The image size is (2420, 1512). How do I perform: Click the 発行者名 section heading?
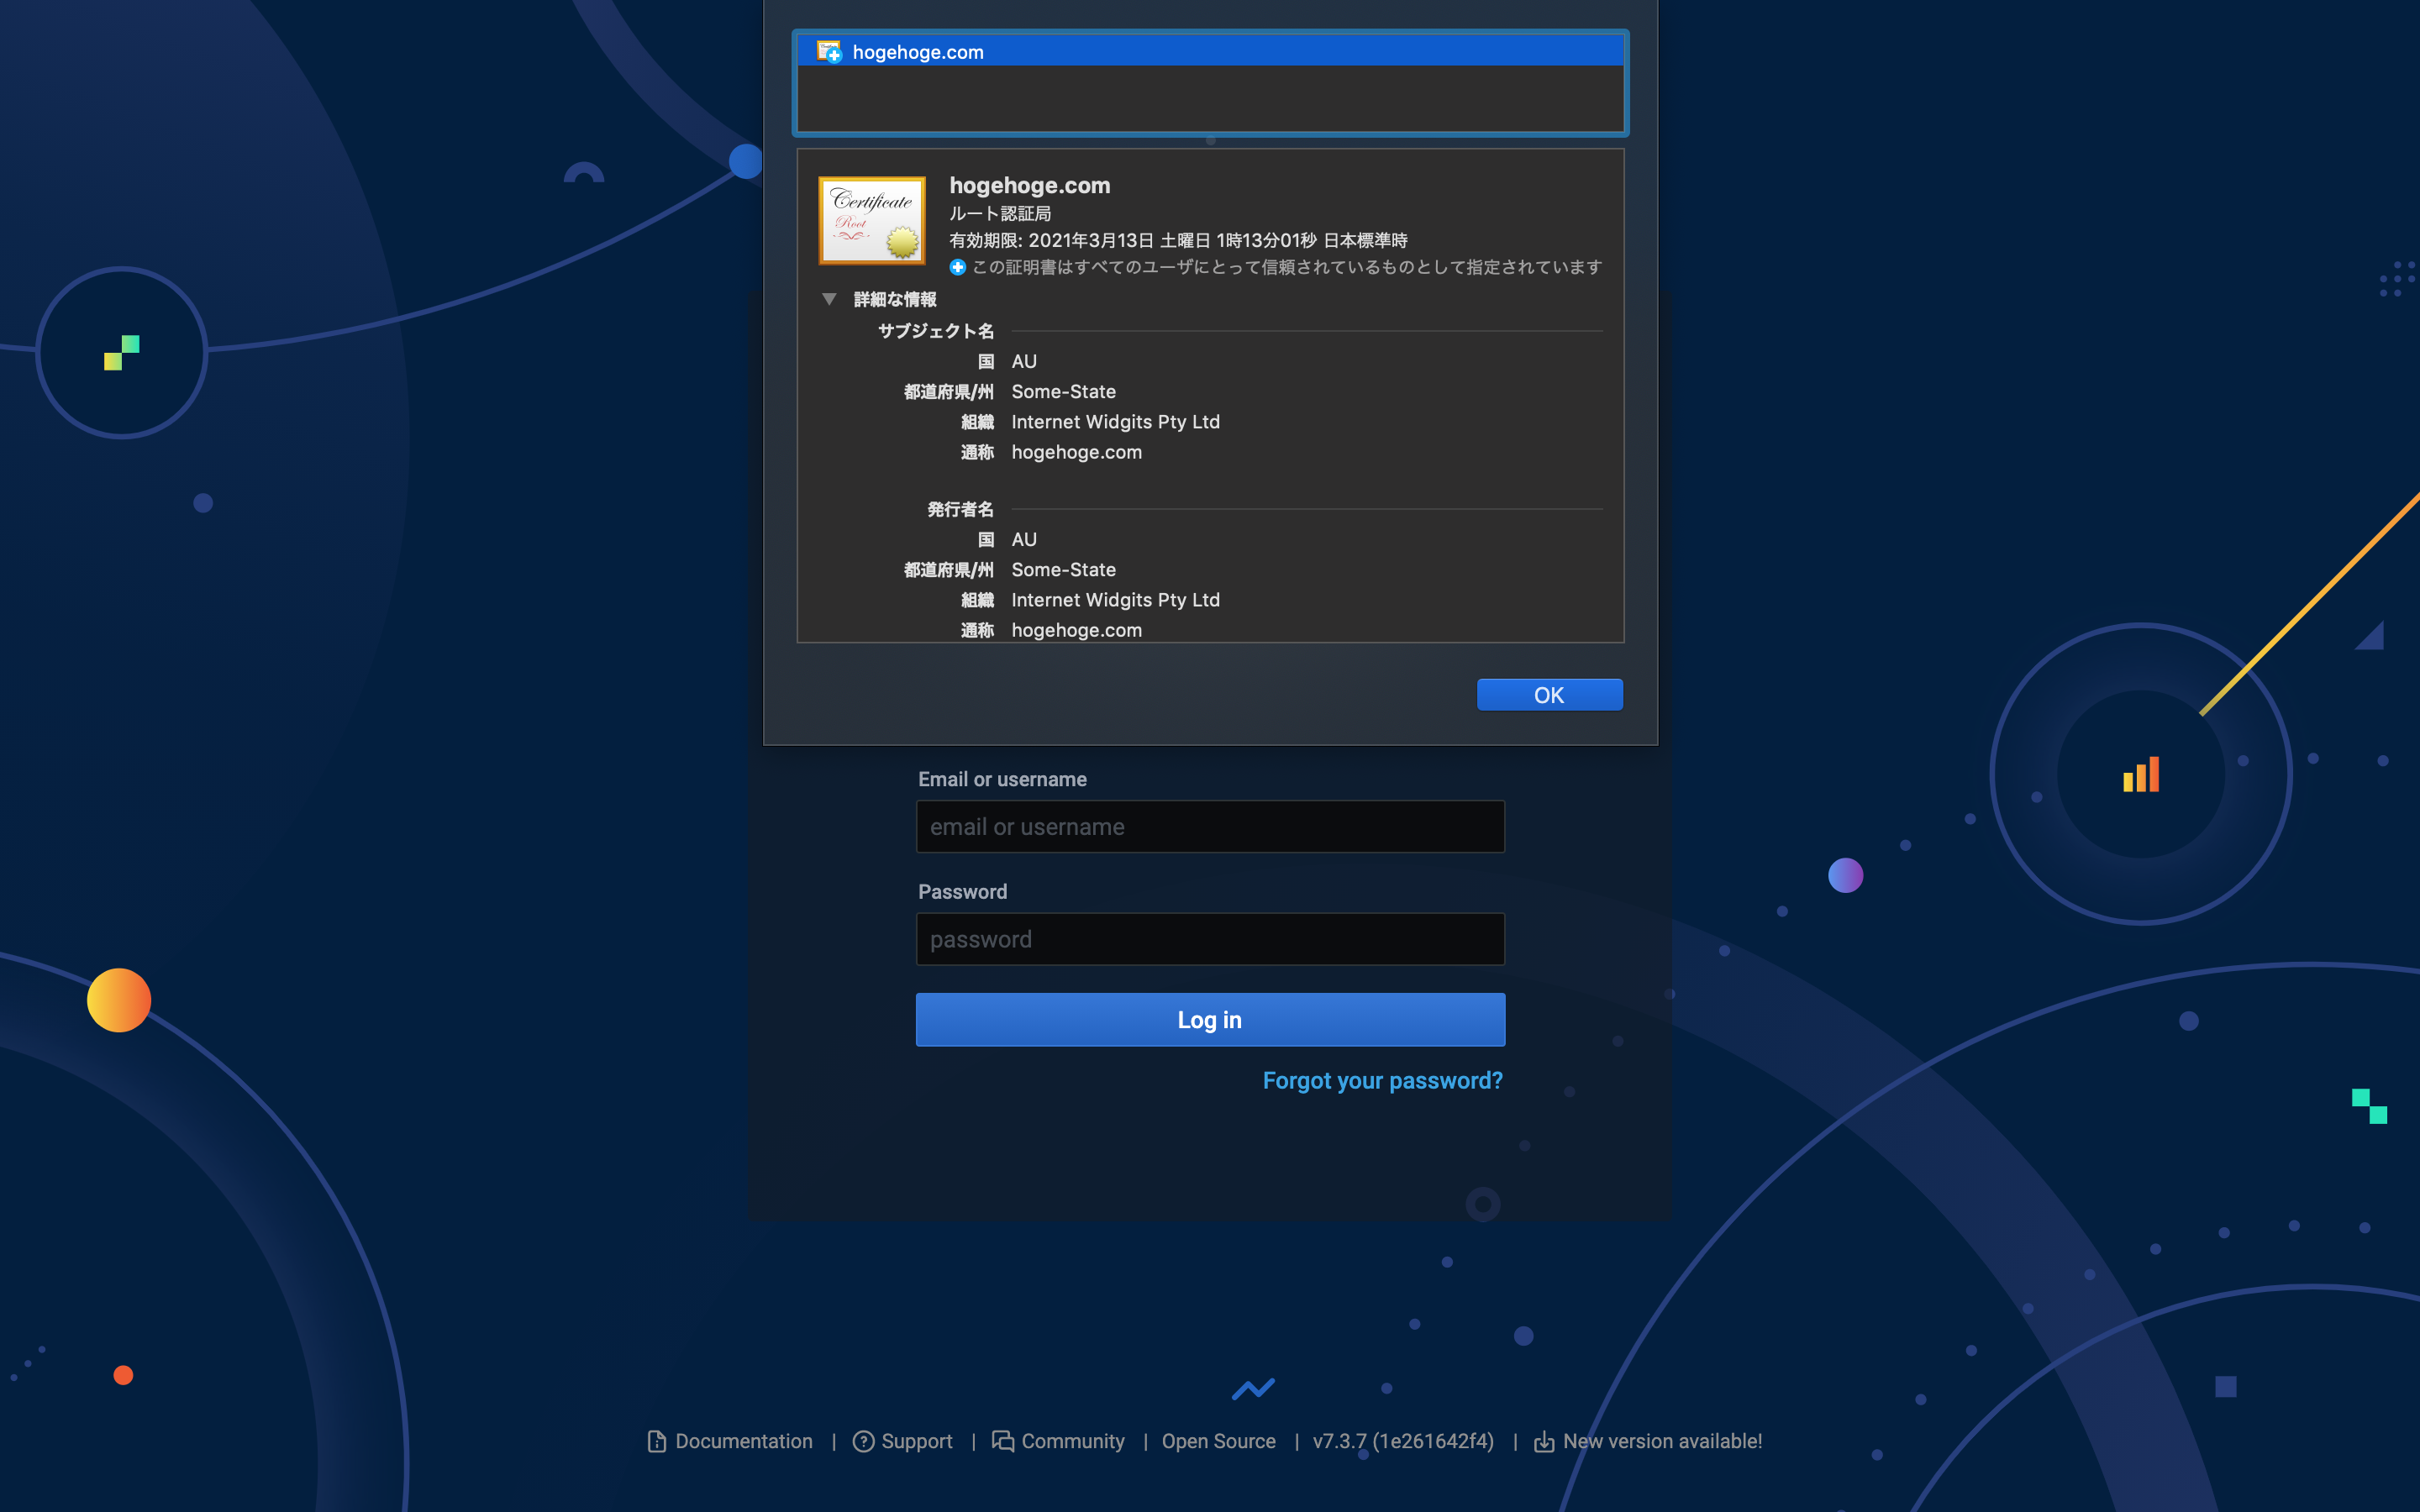tap(960, 510)
